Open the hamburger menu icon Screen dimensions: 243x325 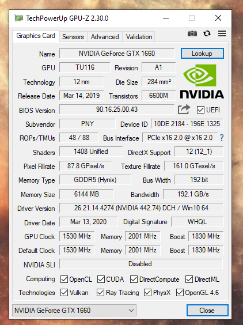(222, 33)
